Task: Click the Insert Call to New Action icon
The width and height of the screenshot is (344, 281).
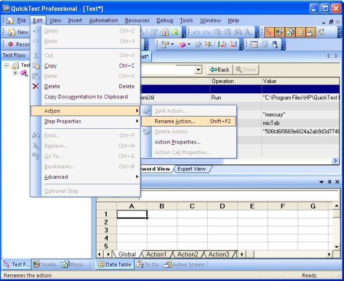Action: click(182, 45)
